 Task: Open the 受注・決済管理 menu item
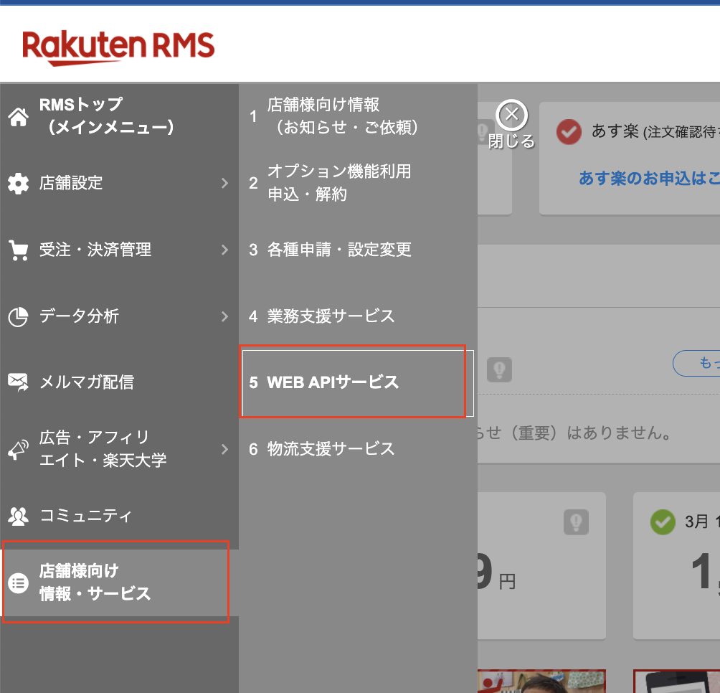point(119,250)
